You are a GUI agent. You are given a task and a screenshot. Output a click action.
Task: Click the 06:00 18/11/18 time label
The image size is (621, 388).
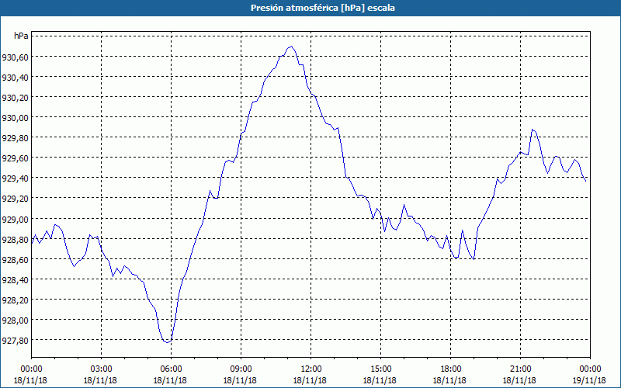170,375
